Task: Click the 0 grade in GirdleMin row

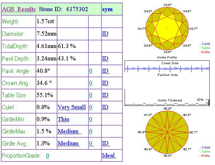Action: [x=91, y=119]
